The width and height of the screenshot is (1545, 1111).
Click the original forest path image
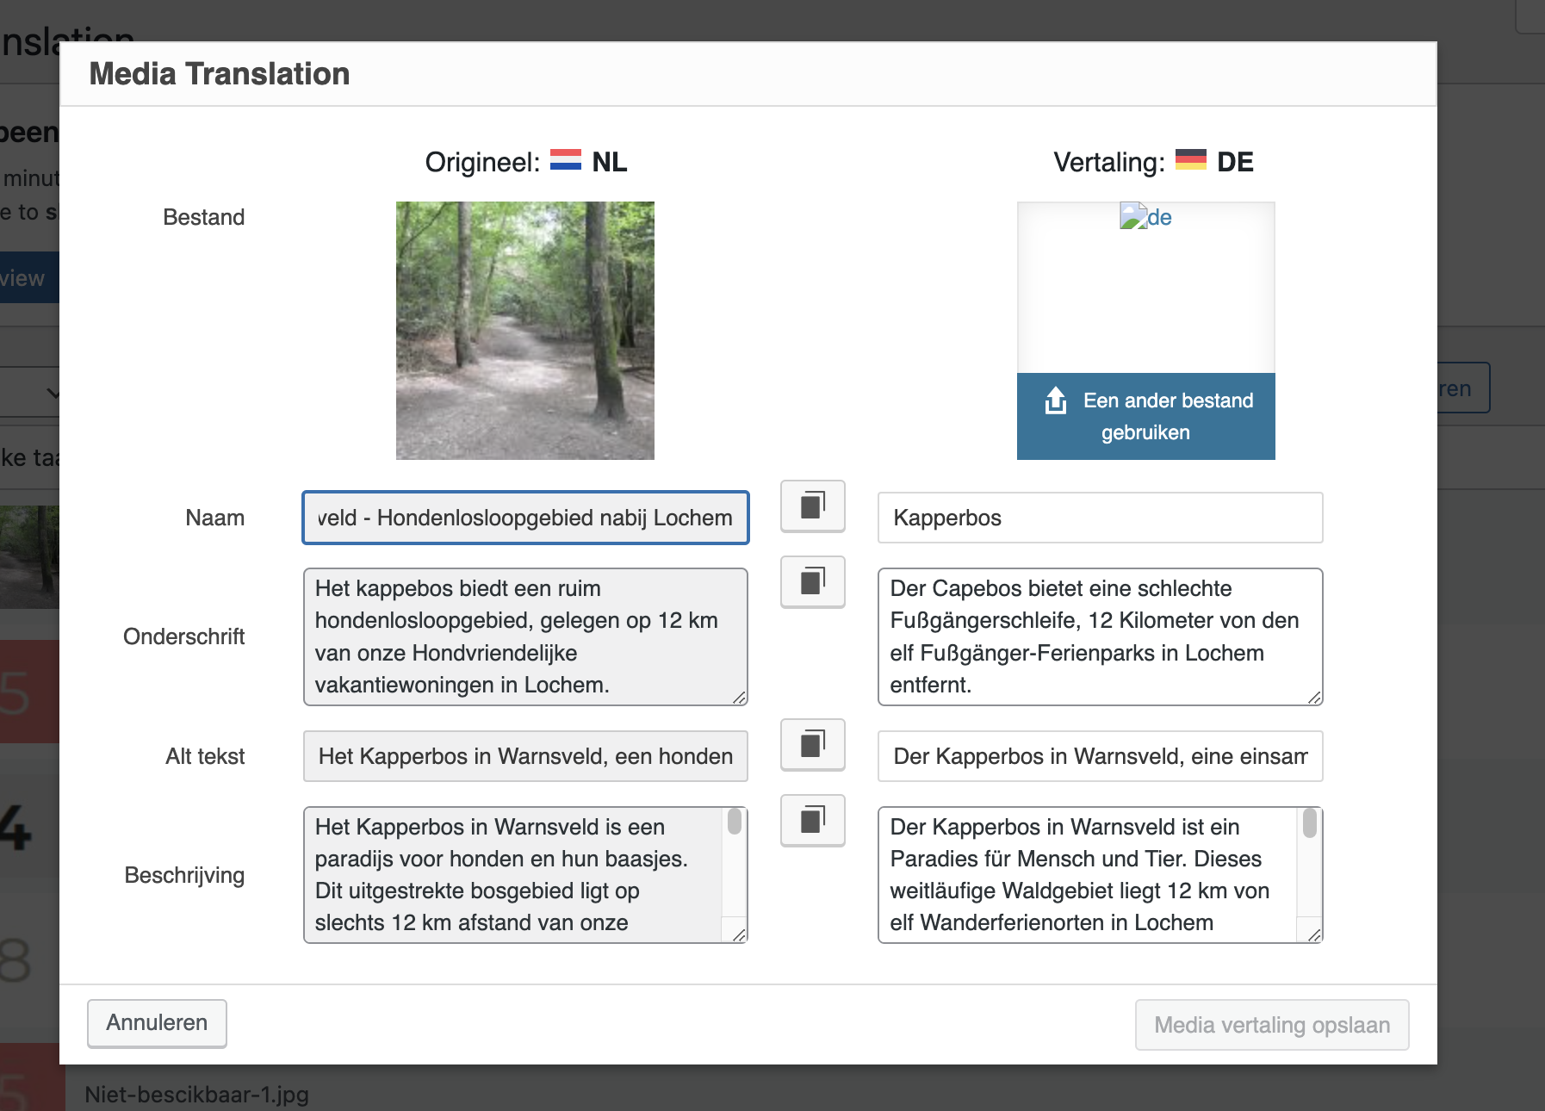525,331
